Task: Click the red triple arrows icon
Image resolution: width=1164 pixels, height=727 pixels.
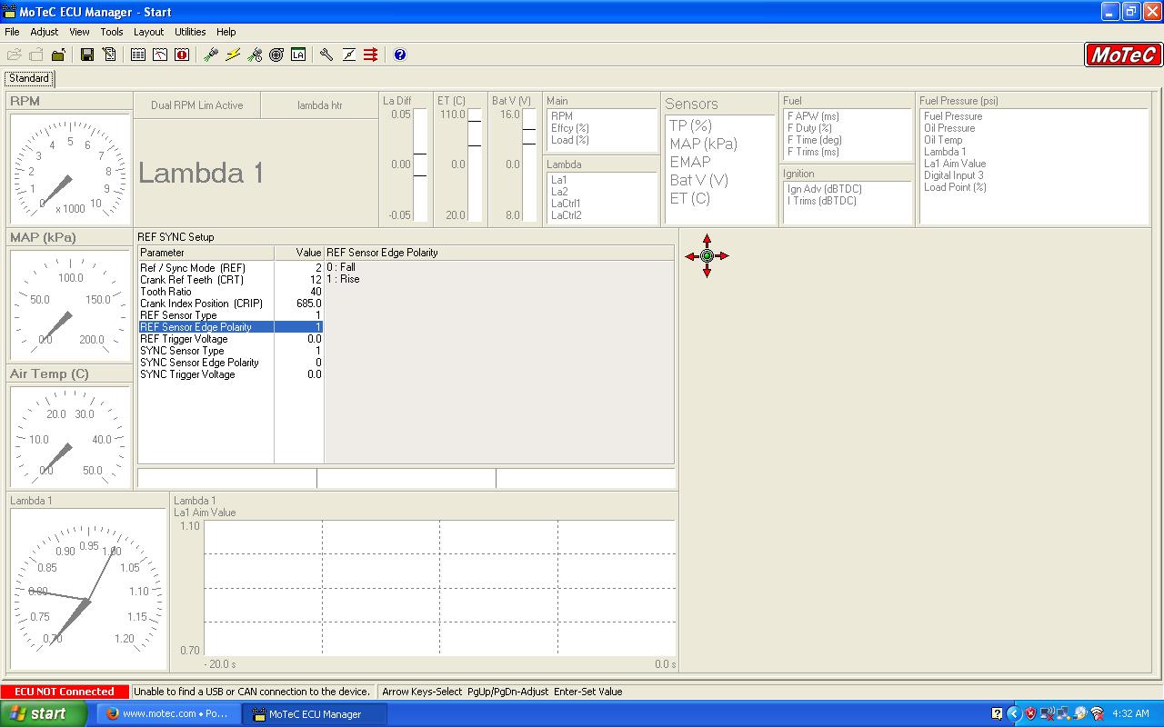Action: click(x=370, y=55)
